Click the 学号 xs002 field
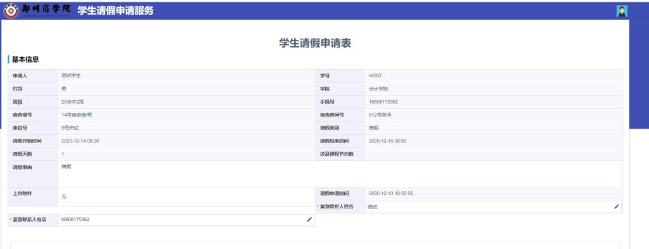This screenshot has height=249, width=649. point(493,75)
